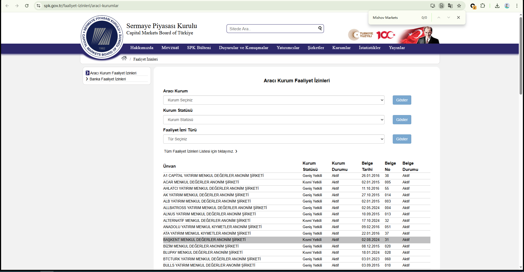This screenshot has height=272, width=524.
Task: Select the İstatistikler menu item
Action: tap(370, 48)
